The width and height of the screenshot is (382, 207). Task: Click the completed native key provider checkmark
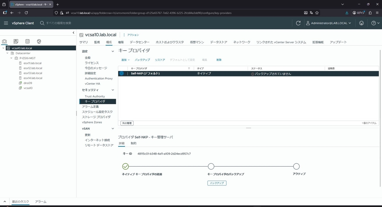tap(125, 166)
